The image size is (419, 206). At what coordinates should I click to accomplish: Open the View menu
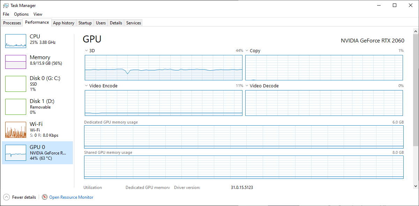tap(38, 14)
